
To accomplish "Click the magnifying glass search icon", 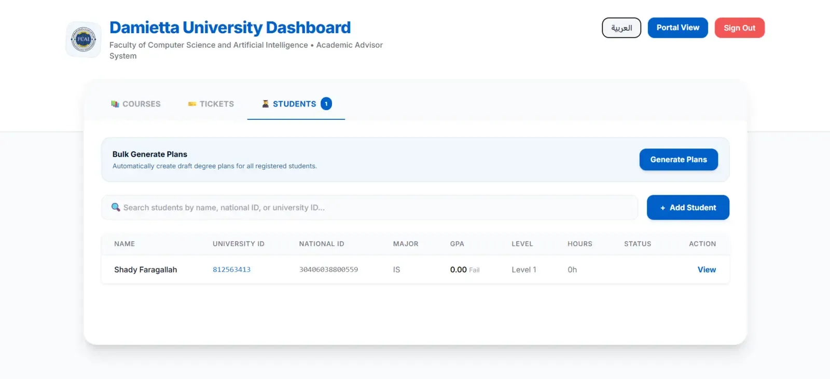I will pos(116,207).
